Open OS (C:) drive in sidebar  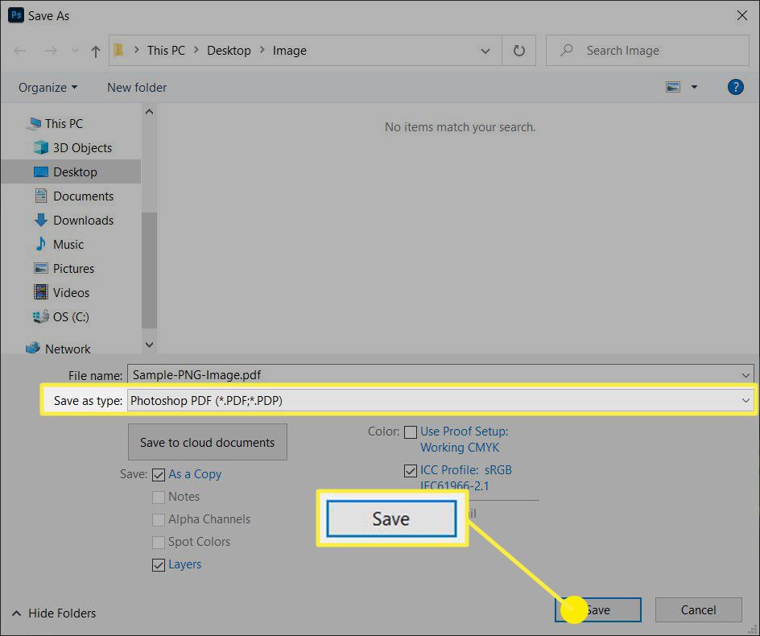[x=71, y=317]
